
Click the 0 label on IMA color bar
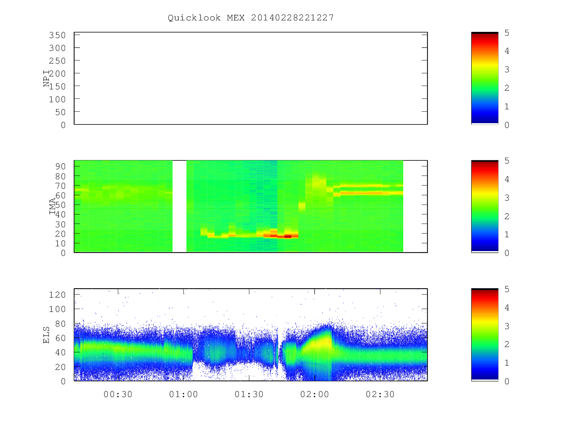pyautogui.click(x=507, y=253)
